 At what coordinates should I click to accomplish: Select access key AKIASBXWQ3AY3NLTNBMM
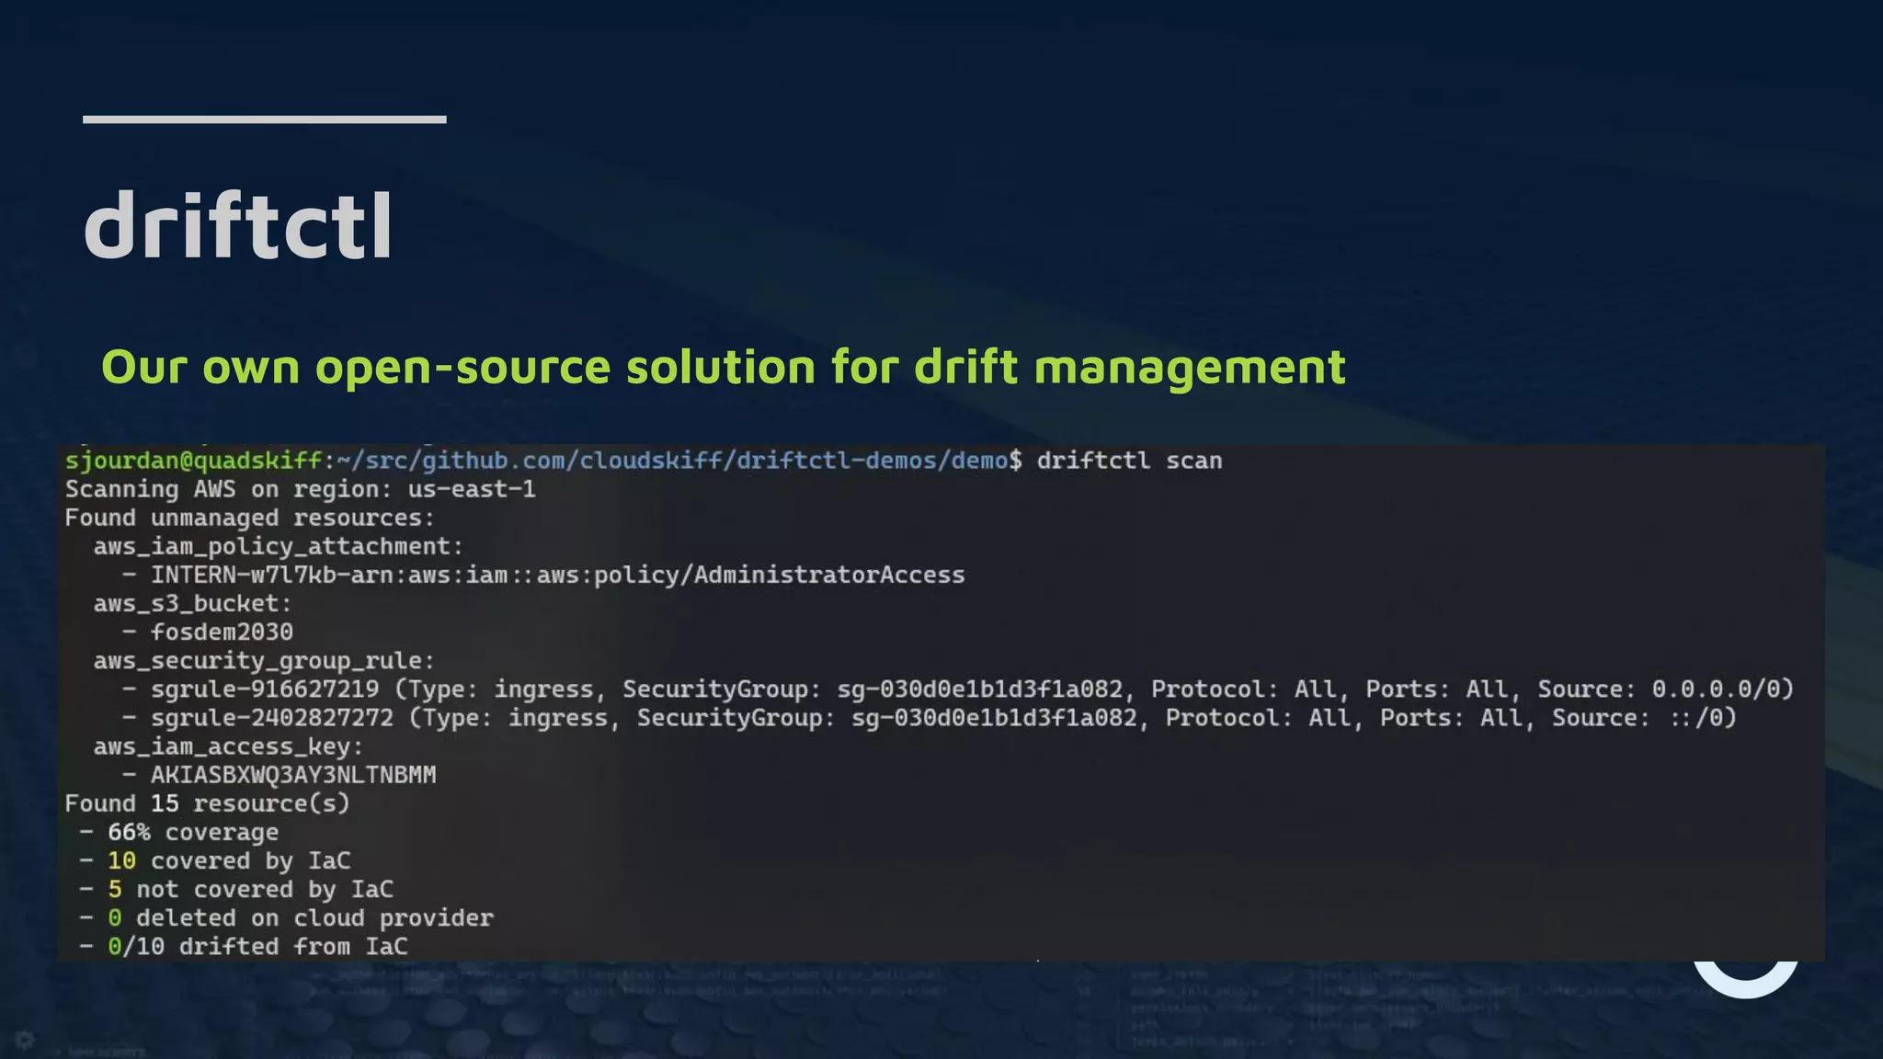(293, 775)
